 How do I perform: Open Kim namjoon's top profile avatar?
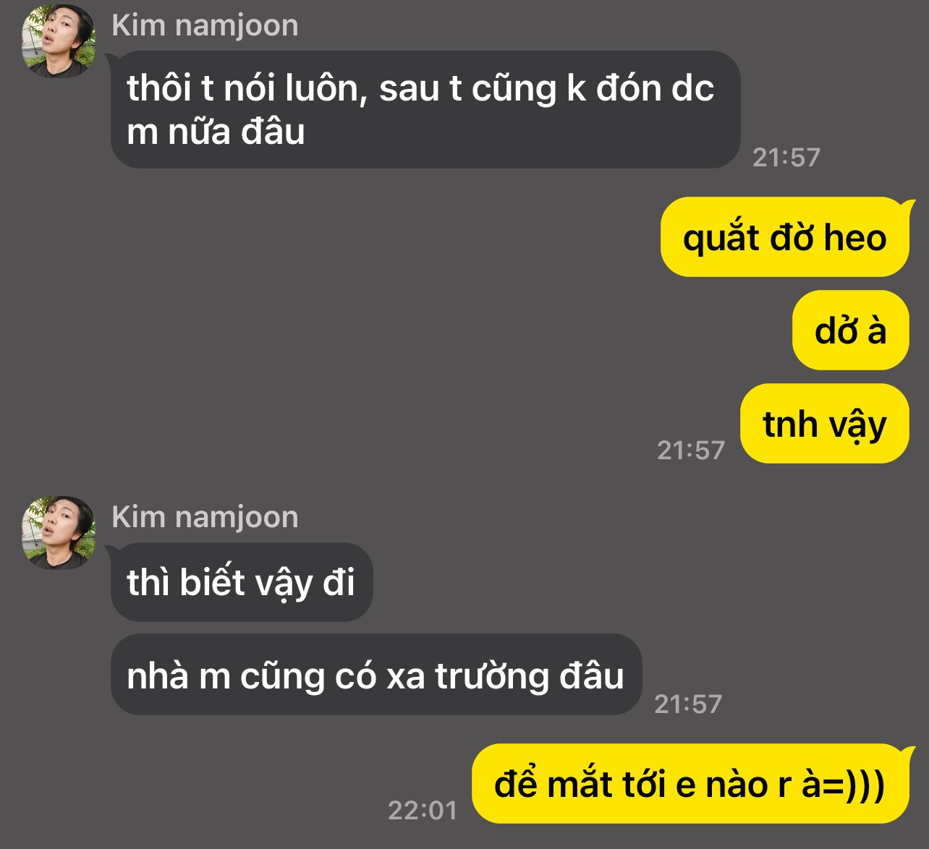[59, 41]
